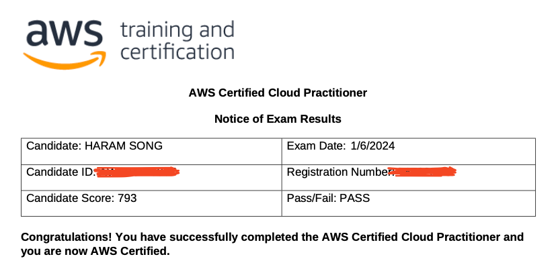The height and width of the screenshot is (269, 558).
Task: Select the Pass/Fail: PASS cell
Action: click(x=409, y=203)
